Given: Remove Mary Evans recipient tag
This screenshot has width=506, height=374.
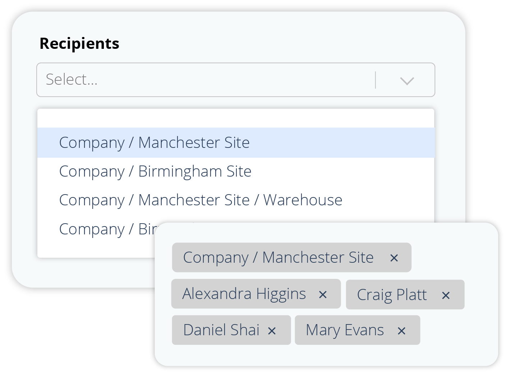Looking at the screenshot, I should (401, 331).
